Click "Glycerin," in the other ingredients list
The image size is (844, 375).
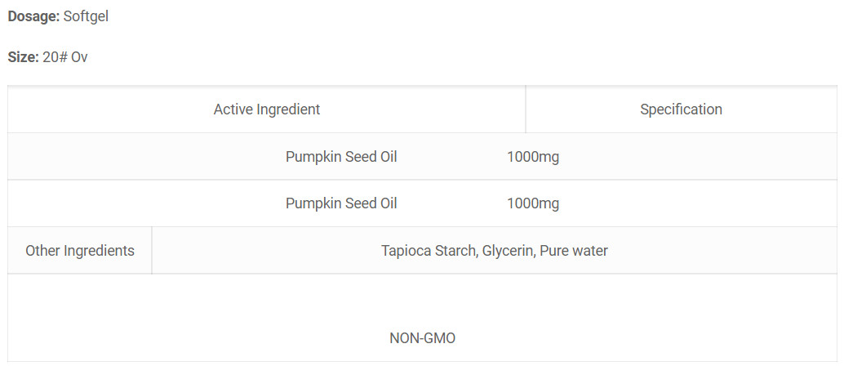click(509, 251)
